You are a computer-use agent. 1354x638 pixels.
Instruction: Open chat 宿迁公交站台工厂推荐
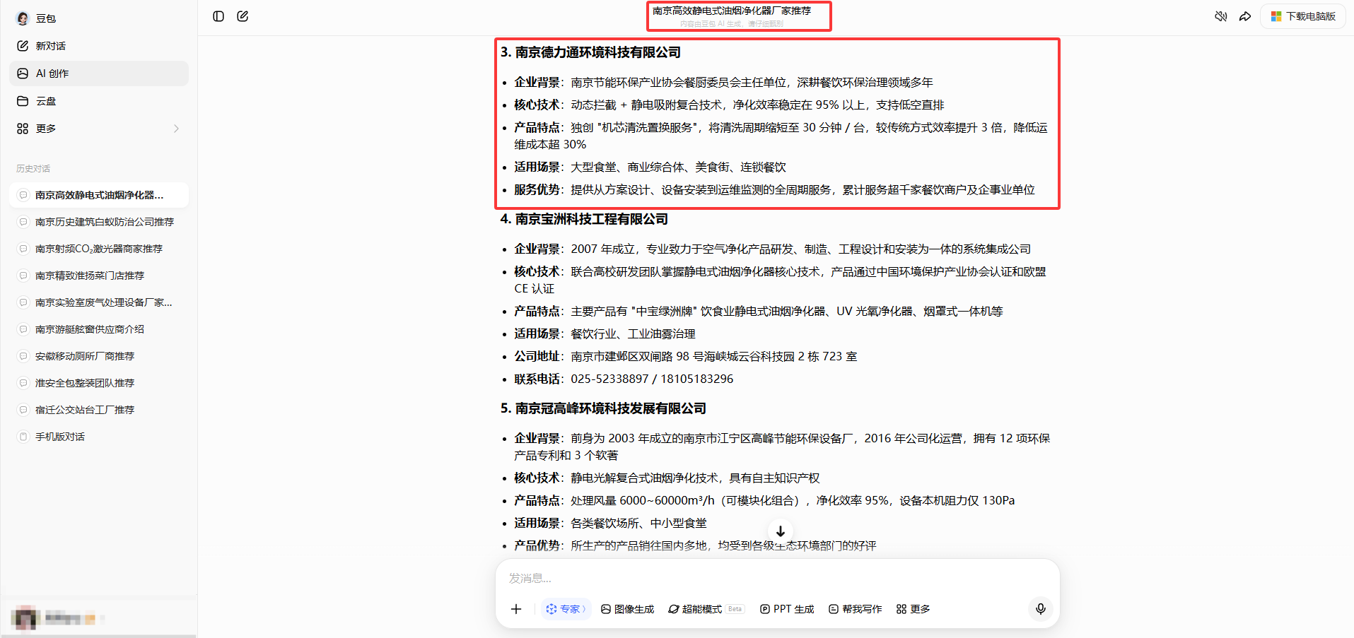(99, 410)
